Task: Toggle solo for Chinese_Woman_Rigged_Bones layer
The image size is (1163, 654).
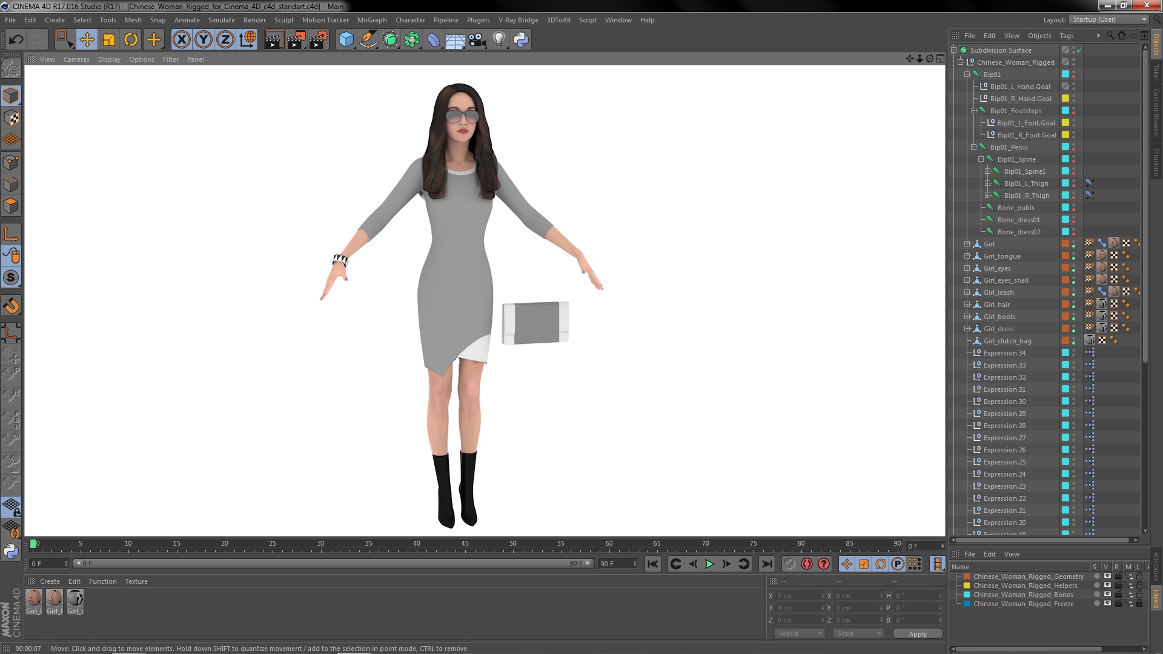Action: (x=1096, y=595)
